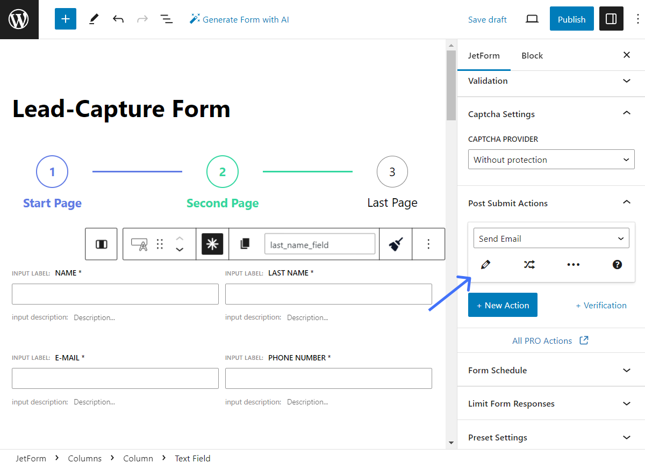
Task: Undo the last change
Action: point(118,19)
